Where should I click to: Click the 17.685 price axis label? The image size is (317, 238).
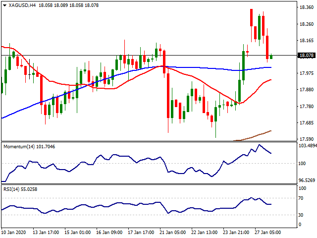307,122
